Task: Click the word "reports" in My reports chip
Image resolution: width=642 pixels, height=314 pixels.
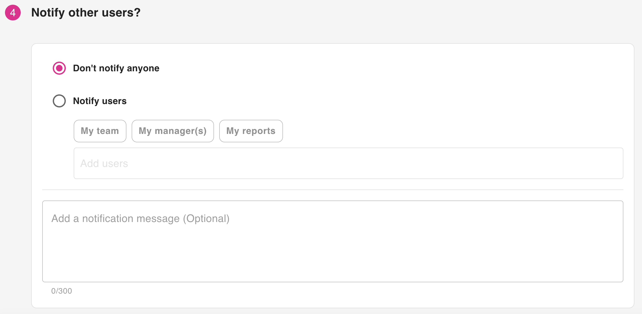Action: point(259,131)
